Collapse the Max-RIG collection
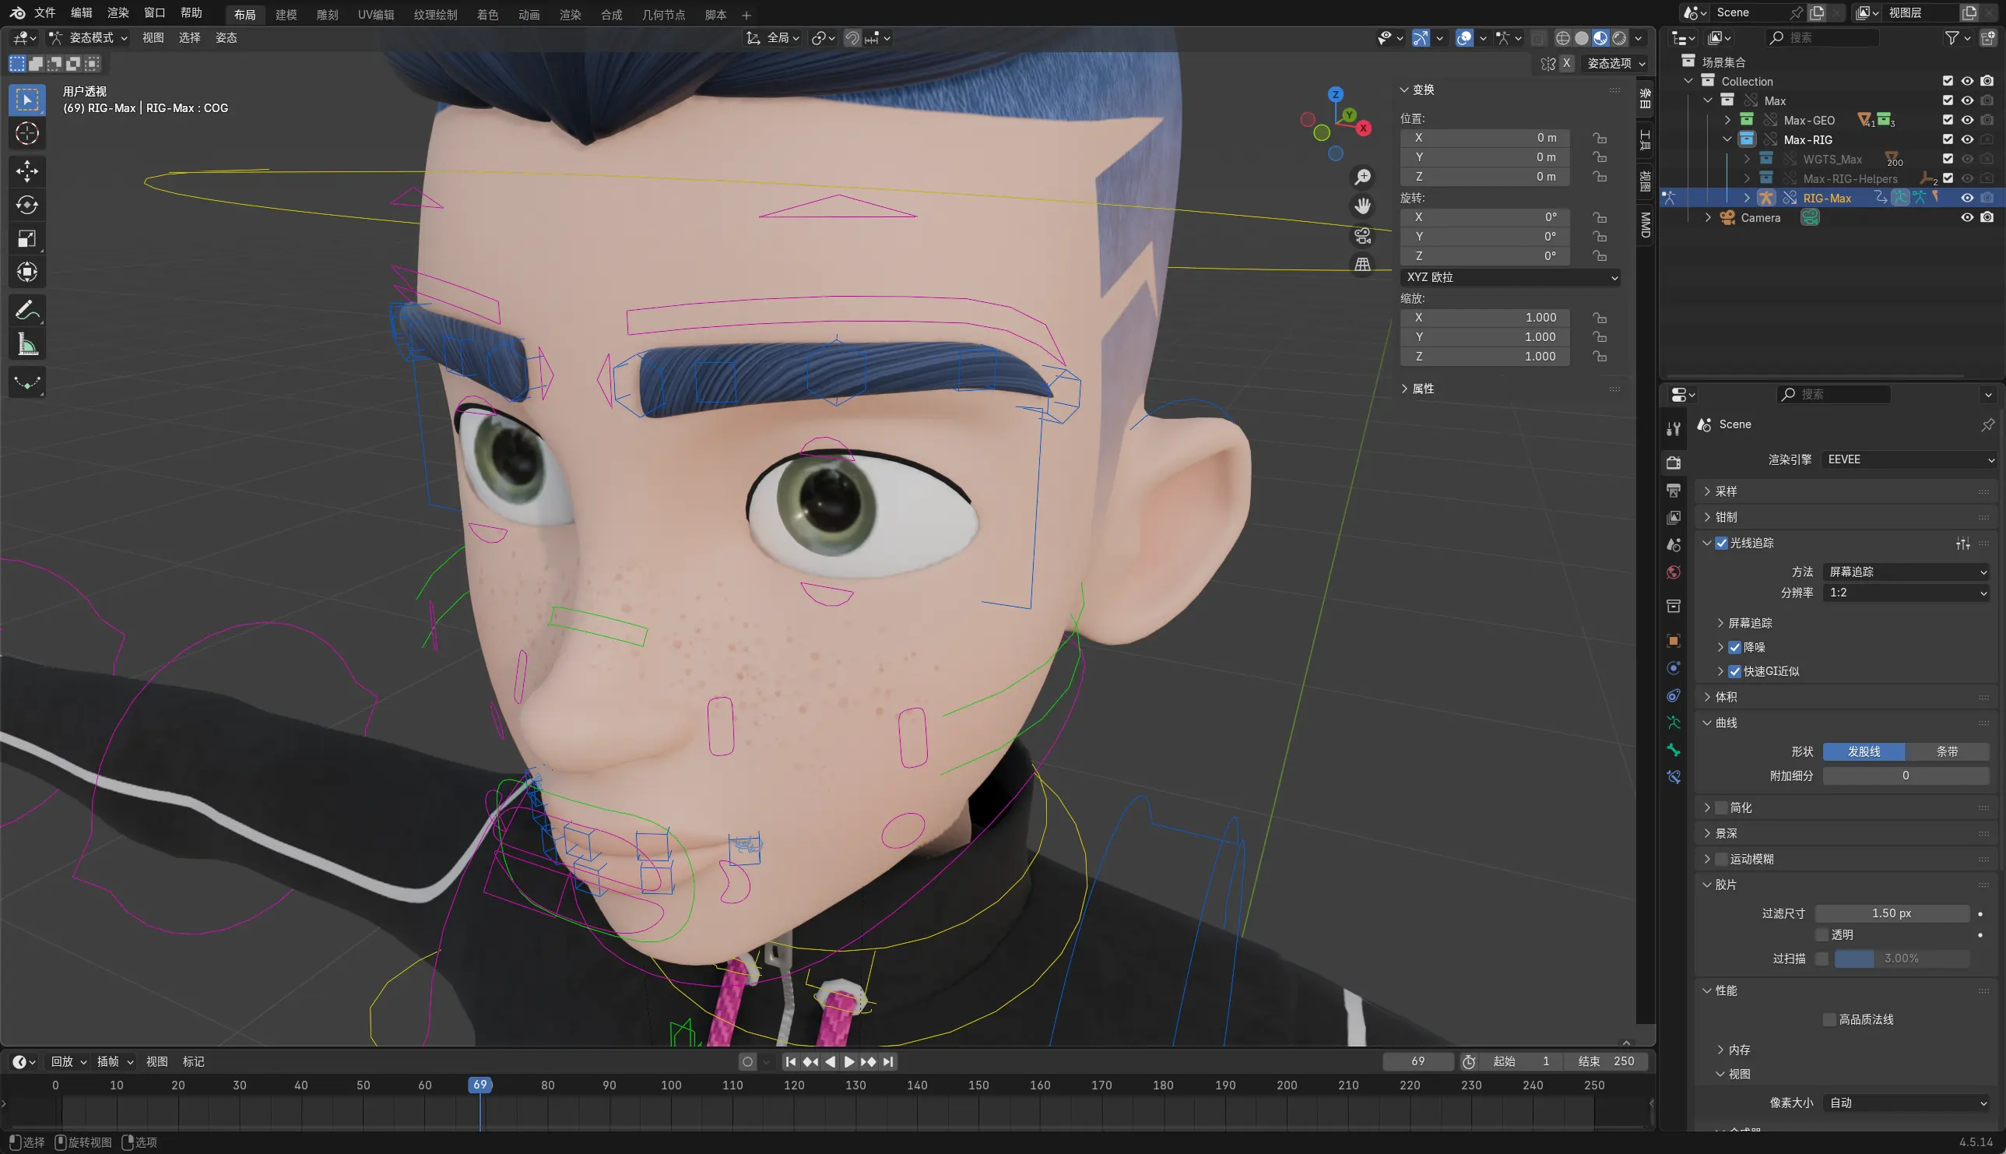 coord(1727,139)
